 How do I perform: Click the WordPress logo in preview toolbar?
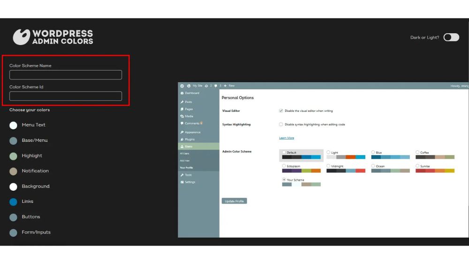pos(182,85)
